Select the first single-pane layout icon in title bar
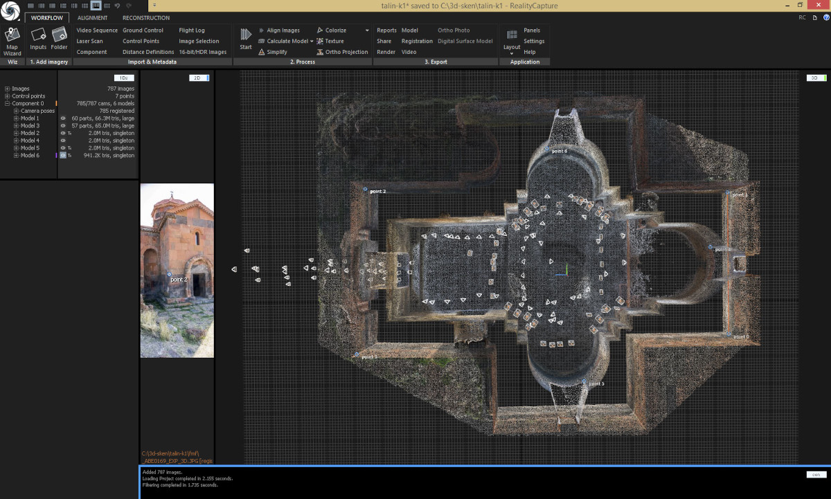 [30, 5]
